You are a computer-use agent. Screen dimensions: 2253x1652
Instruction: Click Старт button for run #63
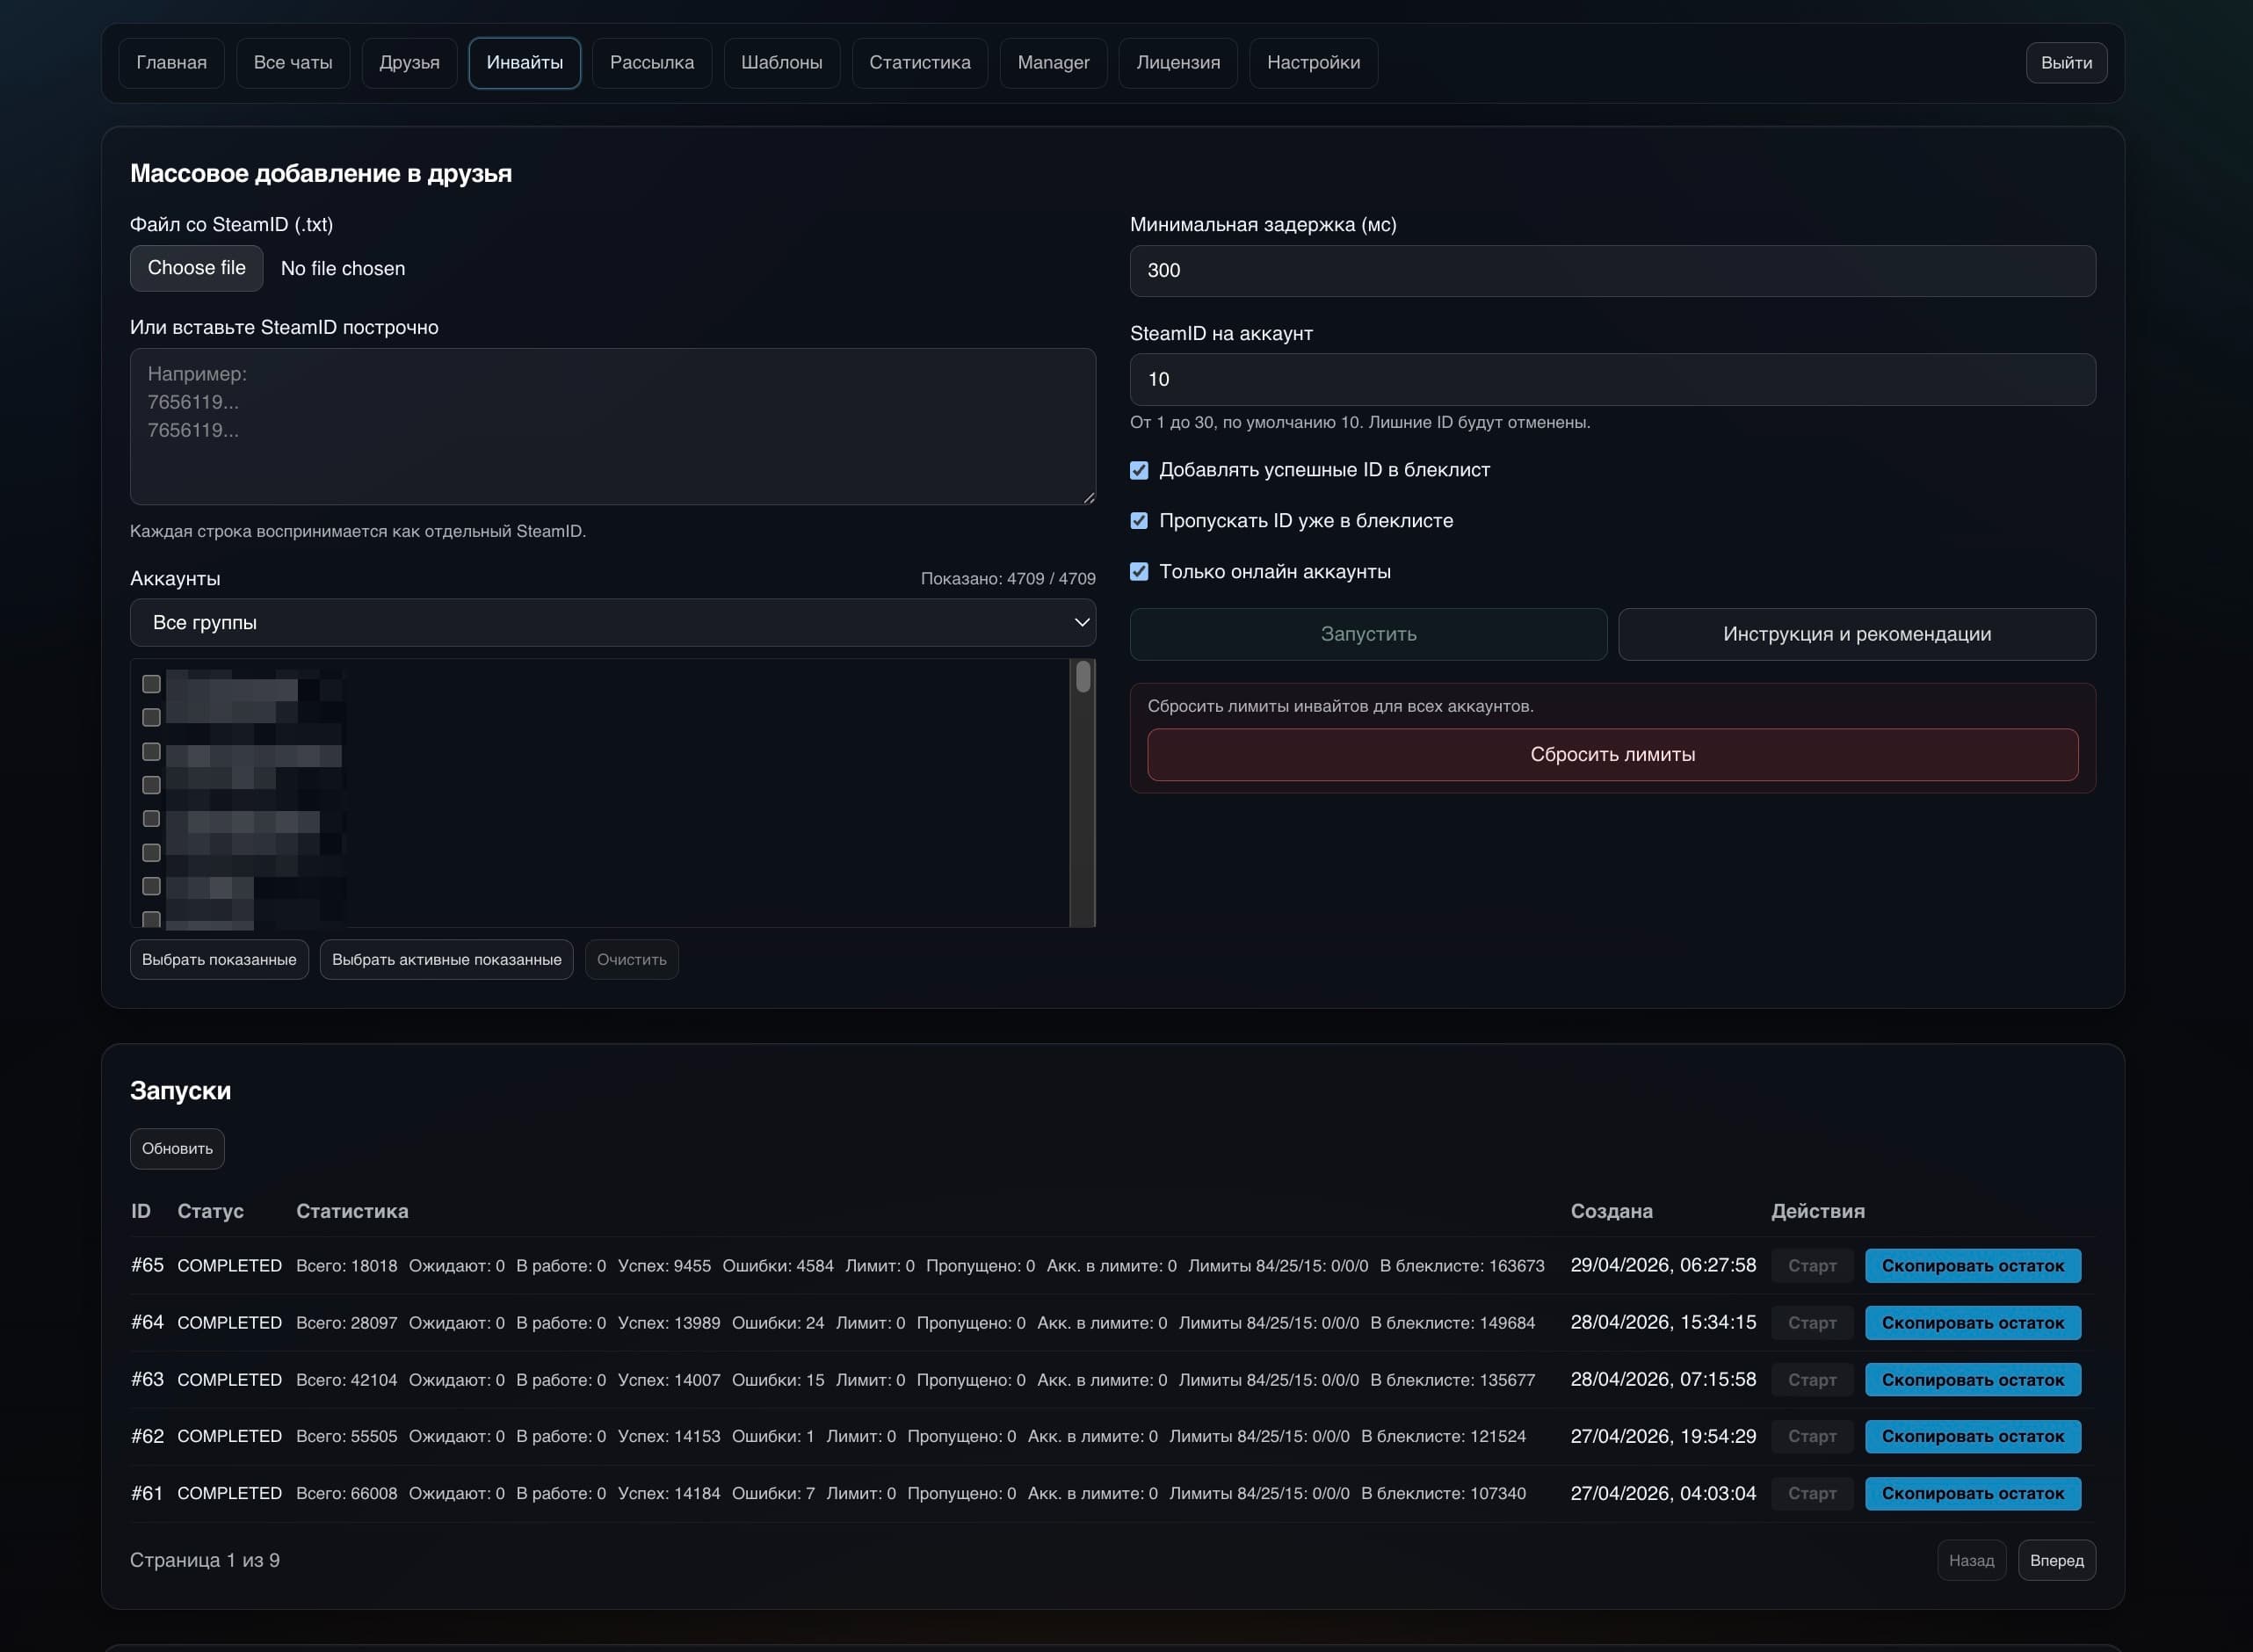[x=1812, y=1380]
